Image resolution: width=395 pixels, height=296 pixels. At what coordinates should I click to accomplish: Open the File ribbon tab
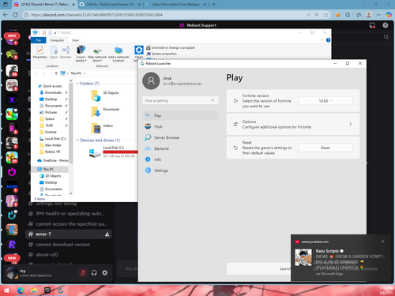[x=39, y=40]
